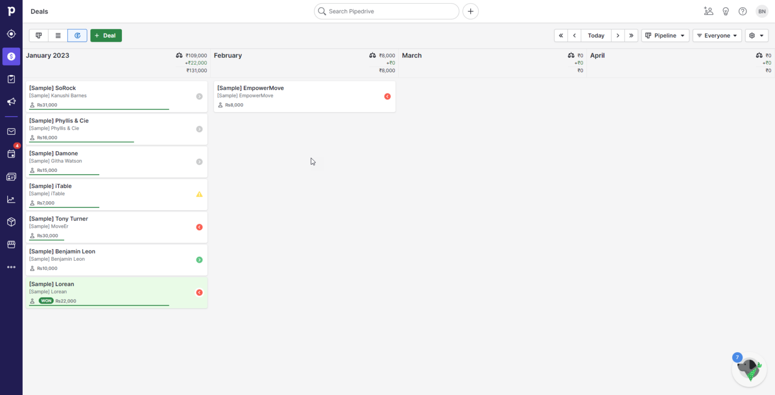
Task: Open the chat assistant dog mascot
Action: (x=749, y=370)
